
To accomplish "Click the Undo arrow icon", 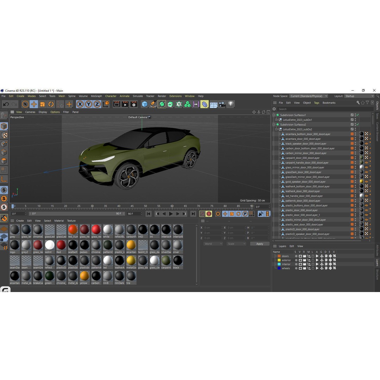I will click(x=6, y=104).
